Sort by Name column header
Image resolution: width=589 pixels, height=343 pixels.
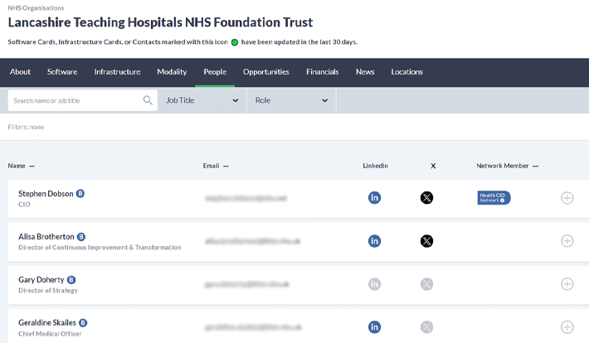[21, 166]
